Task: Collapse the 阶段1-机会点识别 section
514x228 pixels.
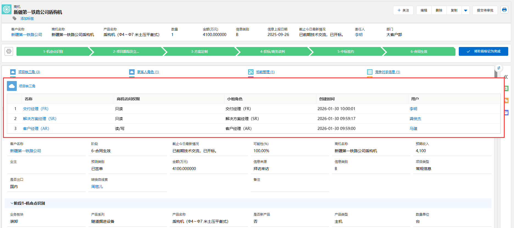Action: 12,203
